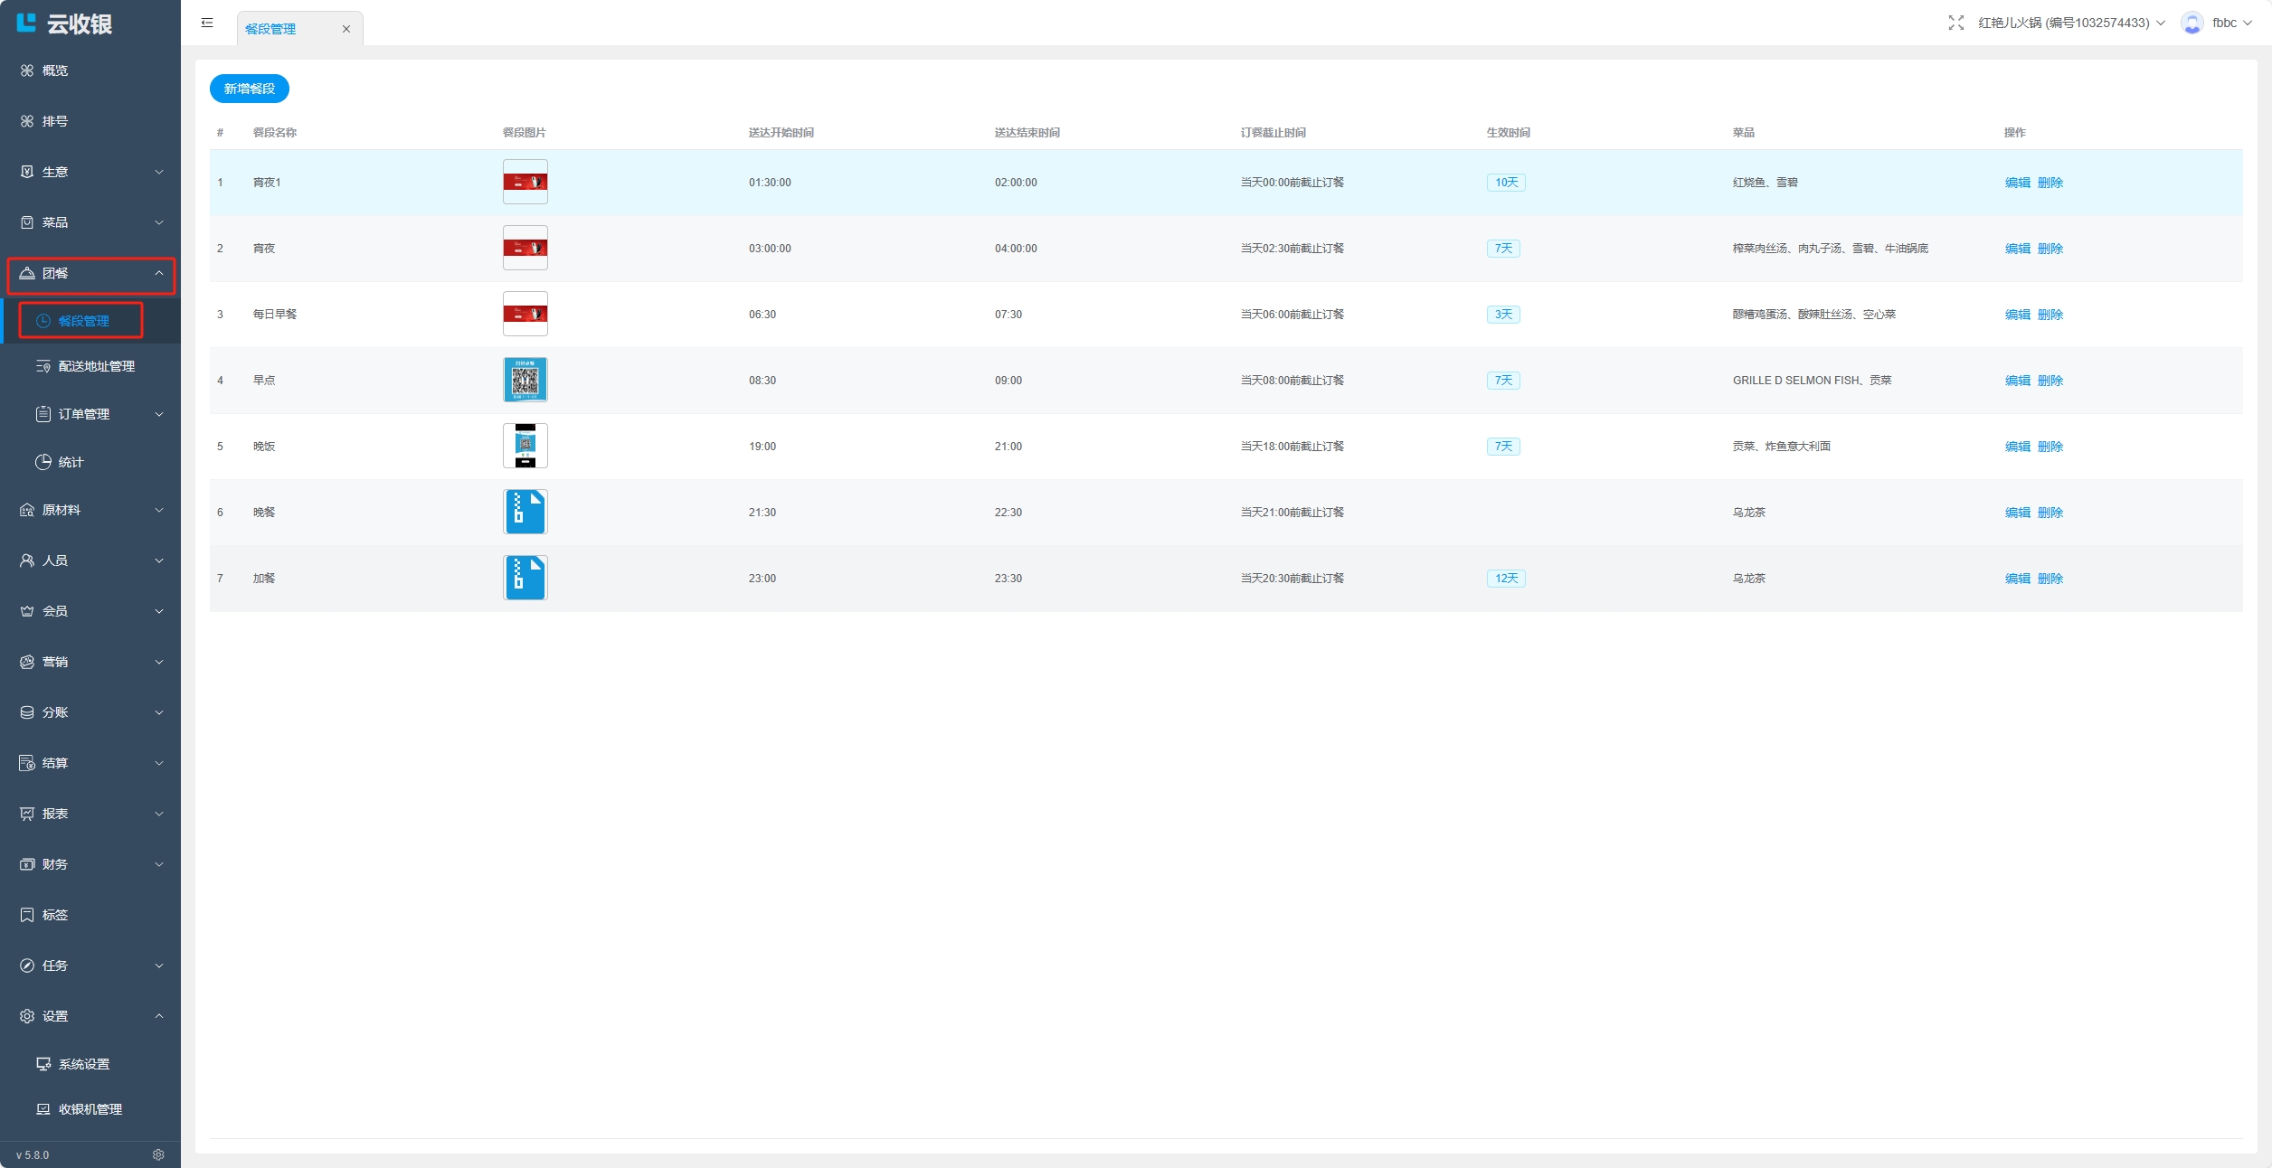The height and width of the screenshot is (1168, 2272).
Task: Click the 新增餐段 button
Action: point(249,89)
